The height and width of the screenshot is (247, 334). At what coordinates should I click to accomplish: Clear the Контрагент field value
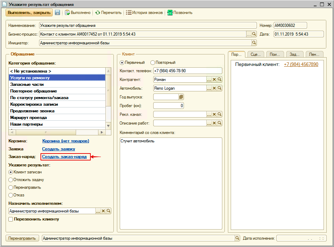(x=214, y=79)
